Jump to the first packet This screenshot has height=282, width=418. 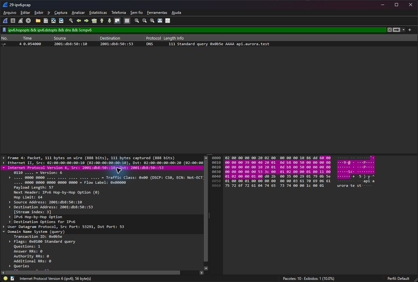[102, 21]
